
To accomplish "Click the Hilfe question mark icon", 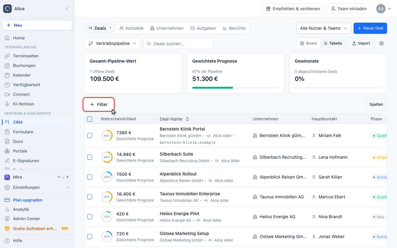I will click(7, 241).
